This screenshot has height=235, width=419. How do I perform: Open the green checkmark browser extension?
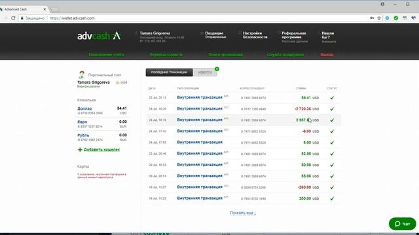coord(395,18)
